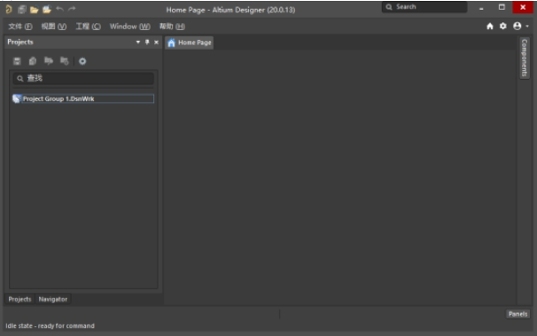Expand the account dropdown arrow
This screenshot has height=336, width=537.
click(527, 27)
